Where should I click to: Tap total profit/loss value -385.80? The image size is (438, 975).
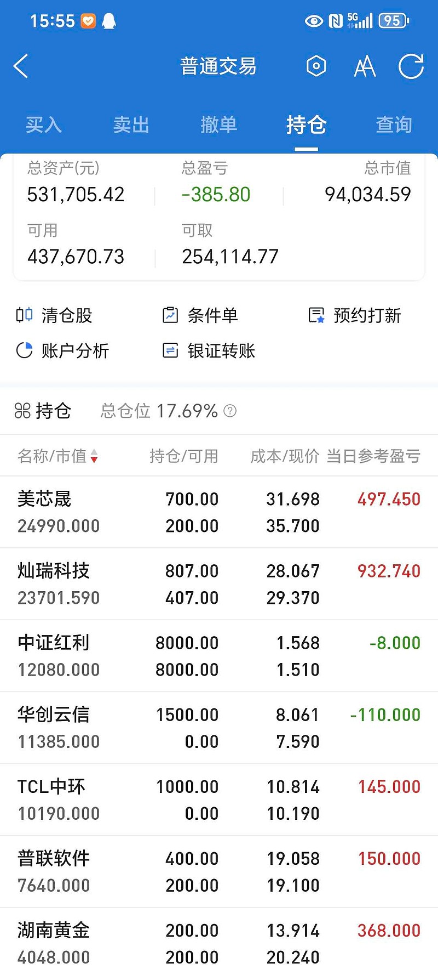pyautogui.click(x=216, y=194)
